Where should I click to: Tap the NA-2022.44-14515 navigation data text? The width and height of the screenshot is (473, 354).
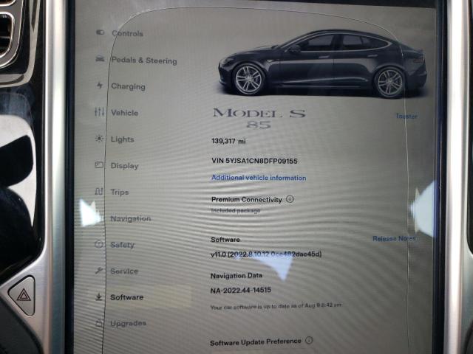click(240, 291)
